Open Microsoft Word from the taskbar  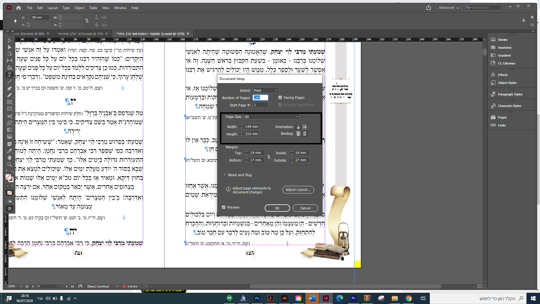point(312,298)
